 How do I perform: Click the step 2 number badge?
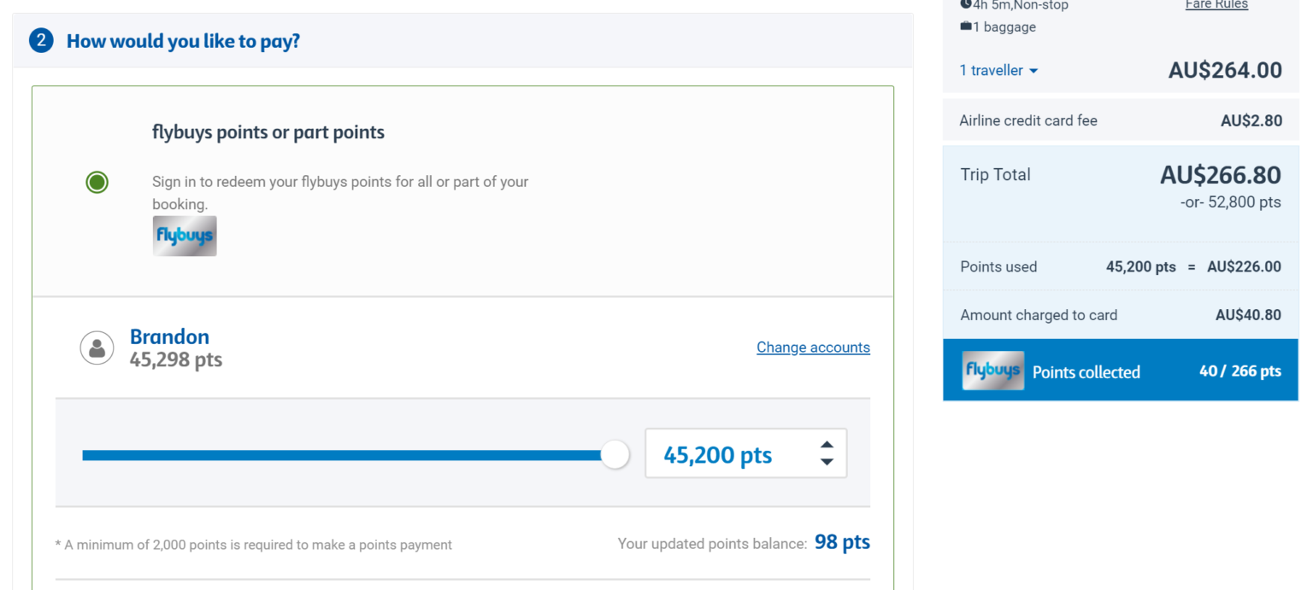coord(41,40)
